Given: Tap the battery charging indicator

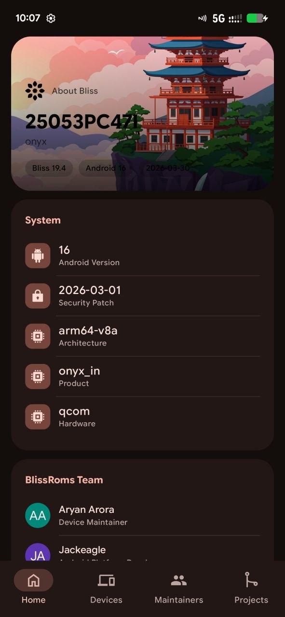Looking at the screenshot, I should click(258, 18).
